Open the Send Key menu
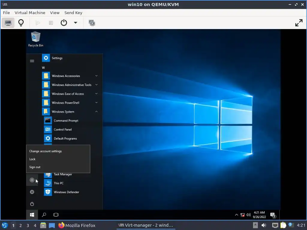The image size is (307, 230). [x=73, y=13]
